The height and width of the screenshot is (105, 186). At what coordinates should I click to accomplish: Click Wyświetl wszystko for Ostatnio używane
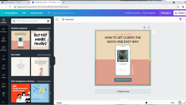point(44,28)
